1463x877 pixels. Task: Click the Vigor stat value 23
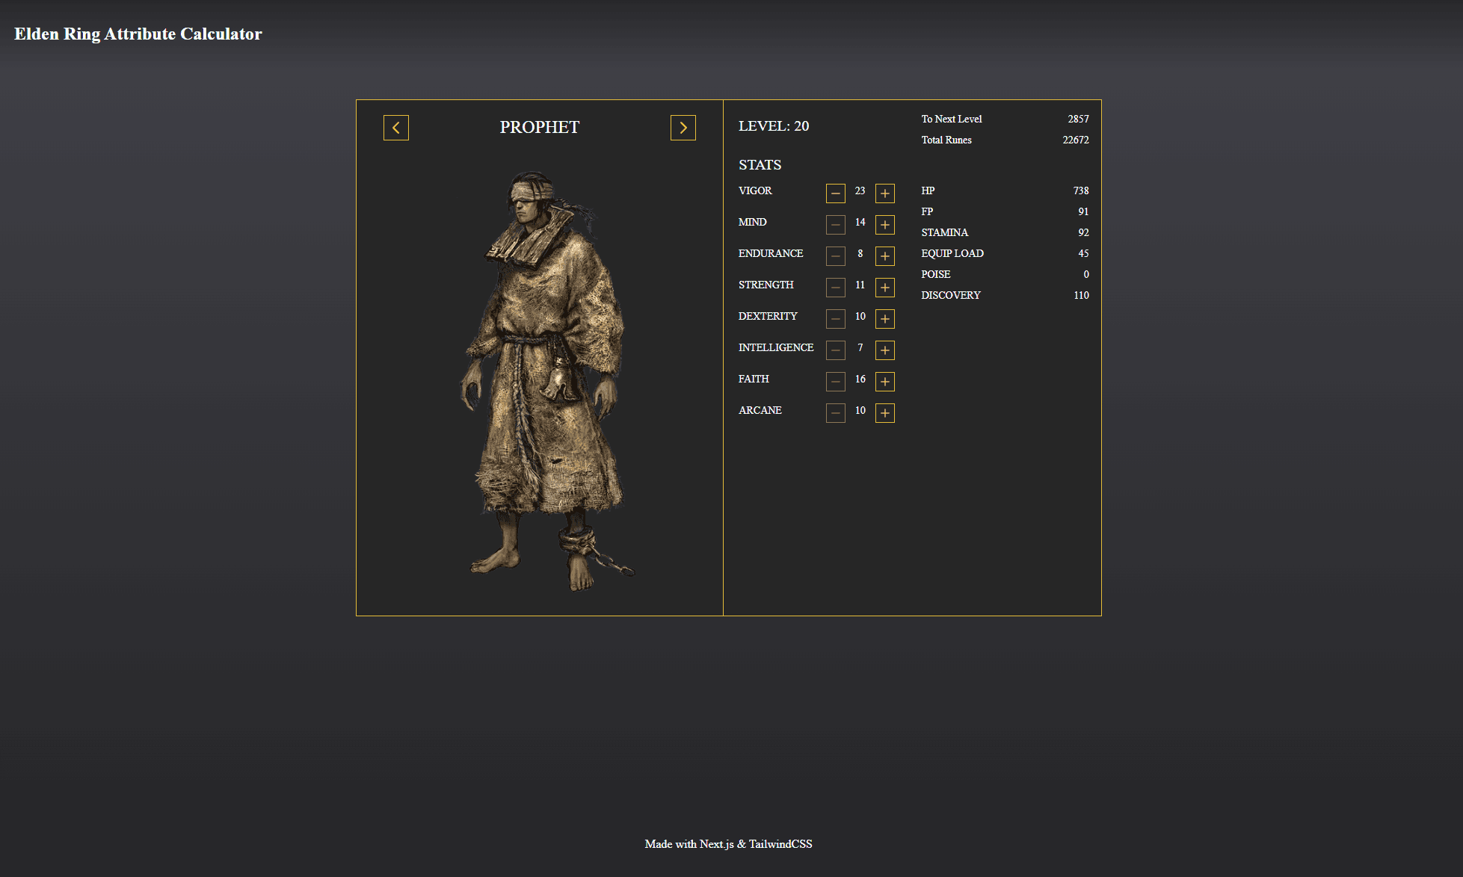[x=860, y=191]
